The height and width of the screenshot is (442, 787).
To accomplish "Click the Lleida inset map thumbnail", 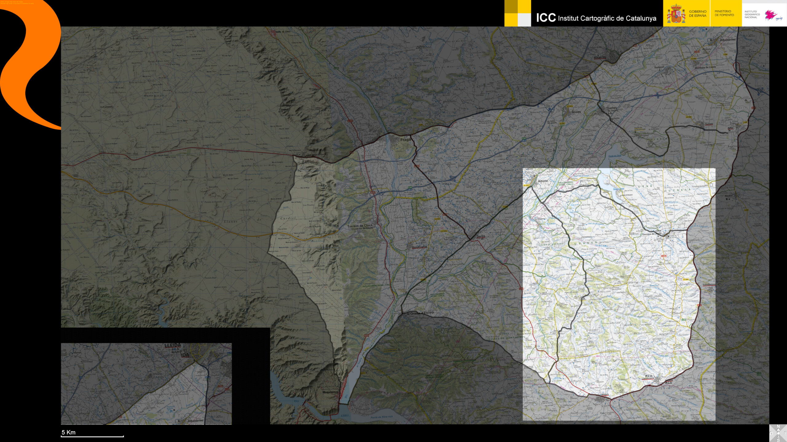I will pos(146,384).
